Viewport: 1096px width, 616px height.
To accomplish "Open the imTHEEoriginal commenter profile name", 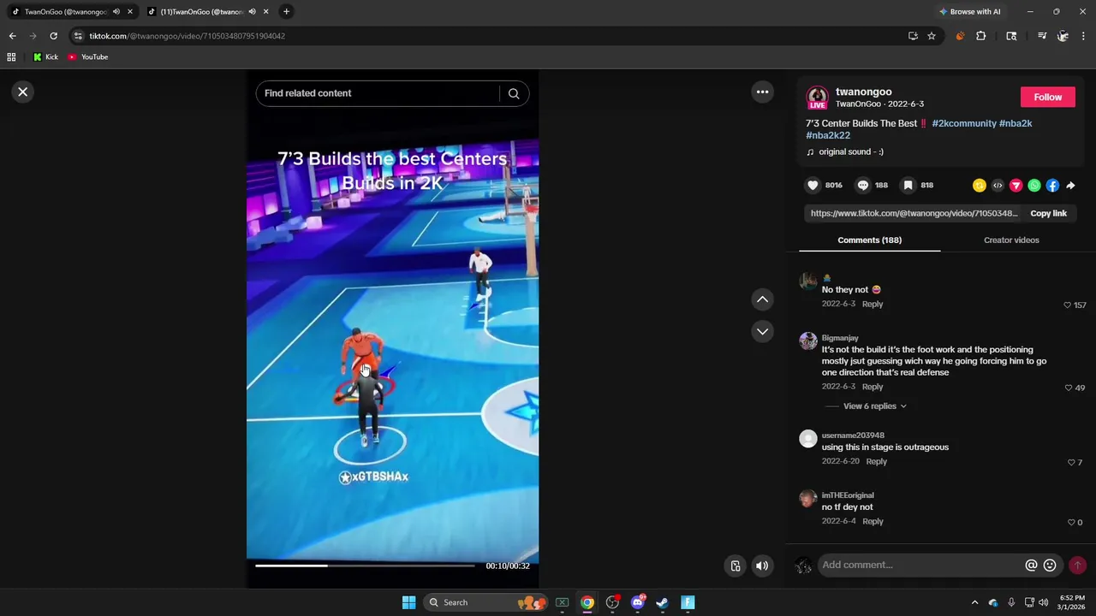I will click(848, 495).
